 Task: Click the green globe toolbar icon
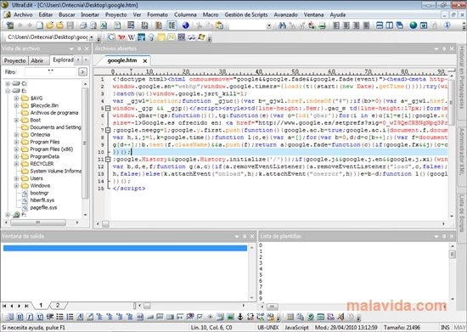pos(414,25)
